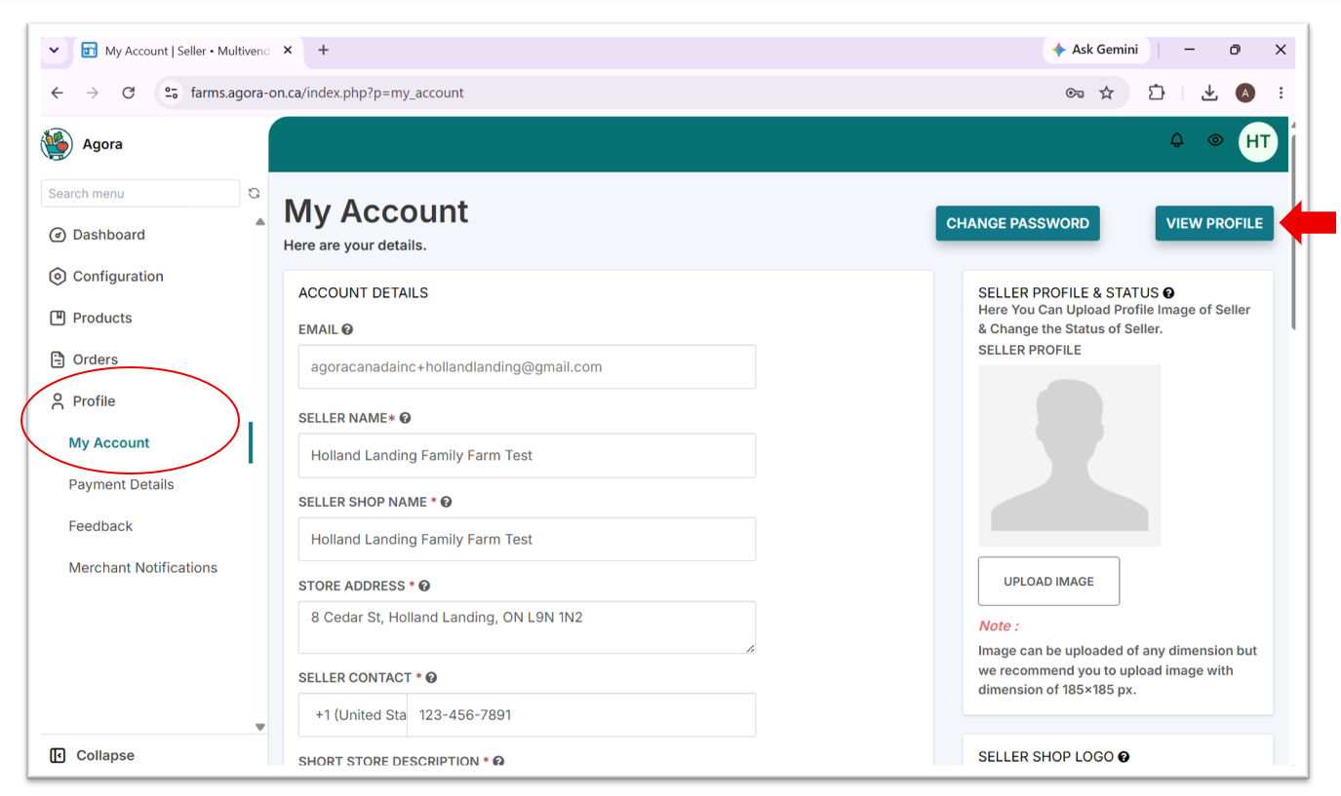Open tab search dropdown arrow
1341x796 pixels.
click(x=54, y=50)
